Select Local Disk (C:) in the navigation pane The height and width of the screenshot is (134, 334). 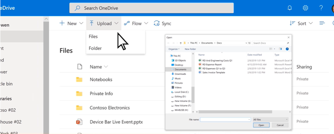[180, 92]
